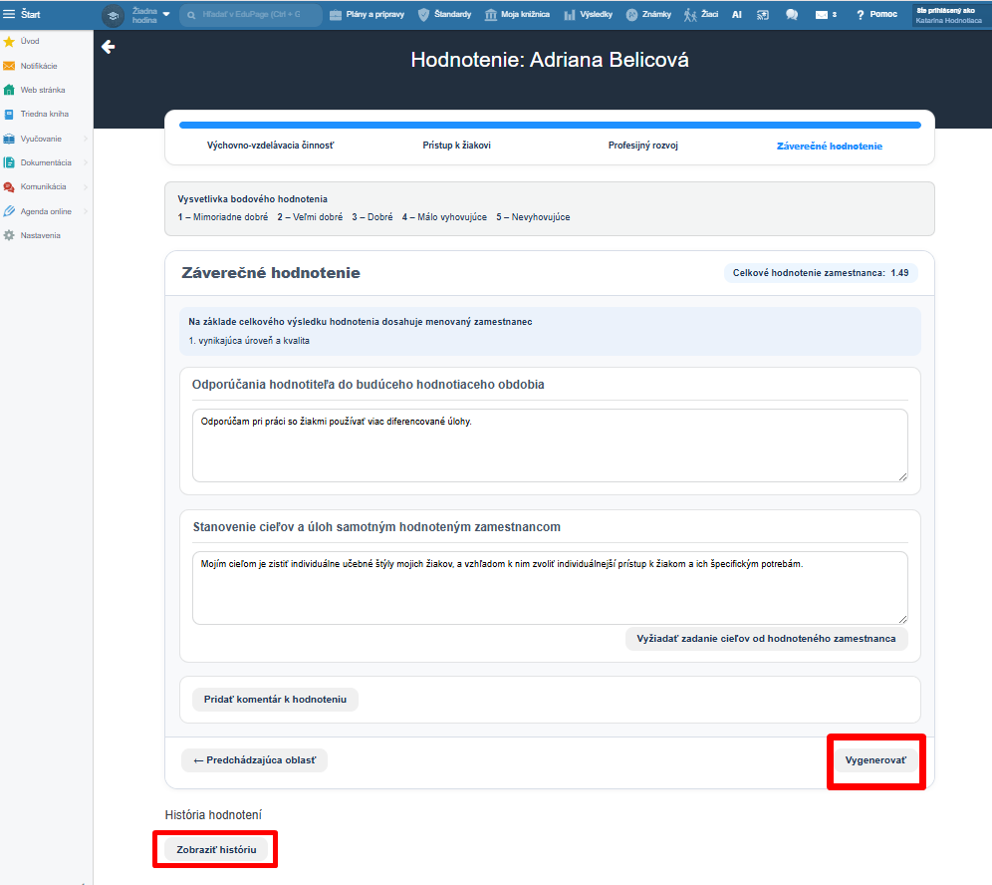992x885 pixels.
Task: Click Pridať komentár k hodnoteniu
Action: (x=275, y=700)
